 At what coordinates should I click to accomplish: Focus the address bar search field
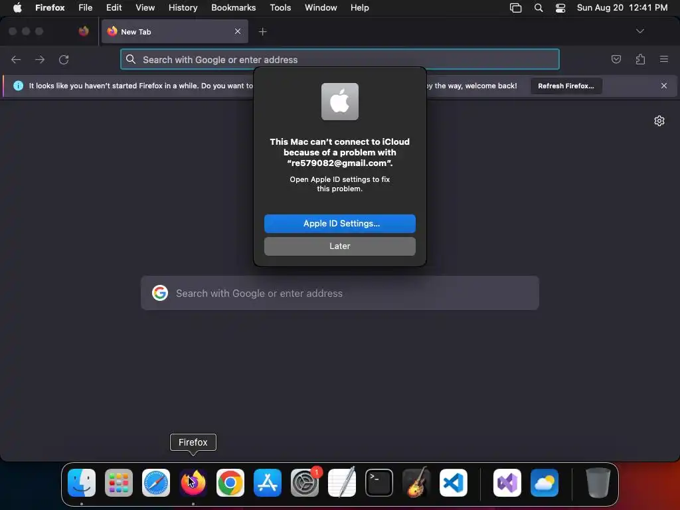tap(339, 59)
